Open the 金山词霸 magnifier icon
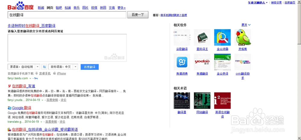Screen dimensions: 301x140 [x=222, y=37]
